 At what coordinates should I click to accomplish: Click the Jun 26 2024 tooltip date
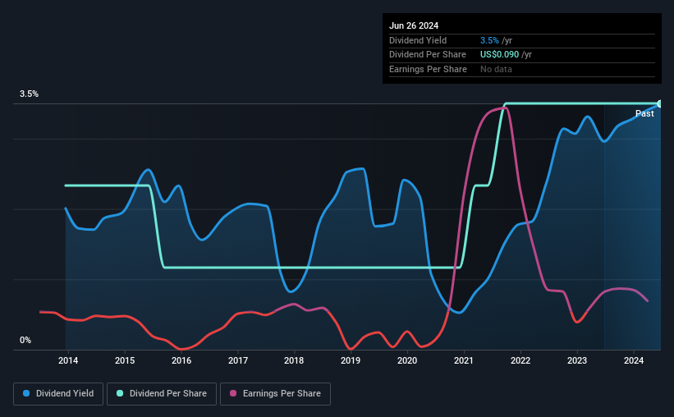414,25
